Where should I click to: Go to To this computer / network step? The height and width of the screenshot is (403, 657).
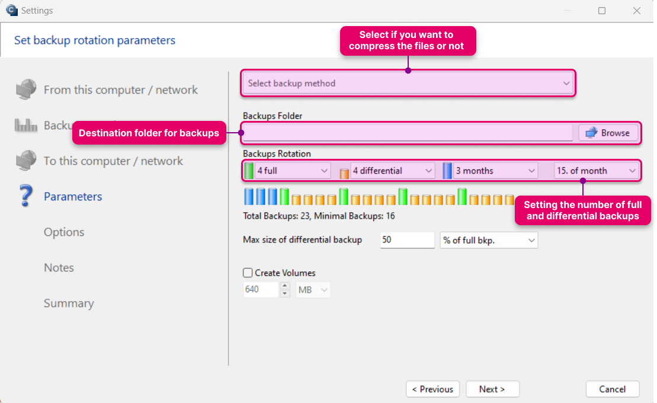coord(113,161)
